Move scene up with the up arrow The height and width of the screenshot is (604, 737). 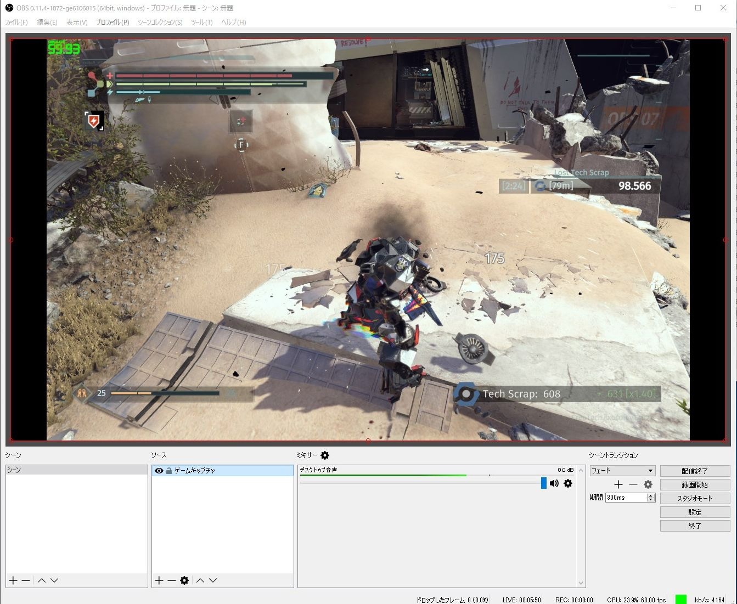pyautogui.click(x=42, y=580)
